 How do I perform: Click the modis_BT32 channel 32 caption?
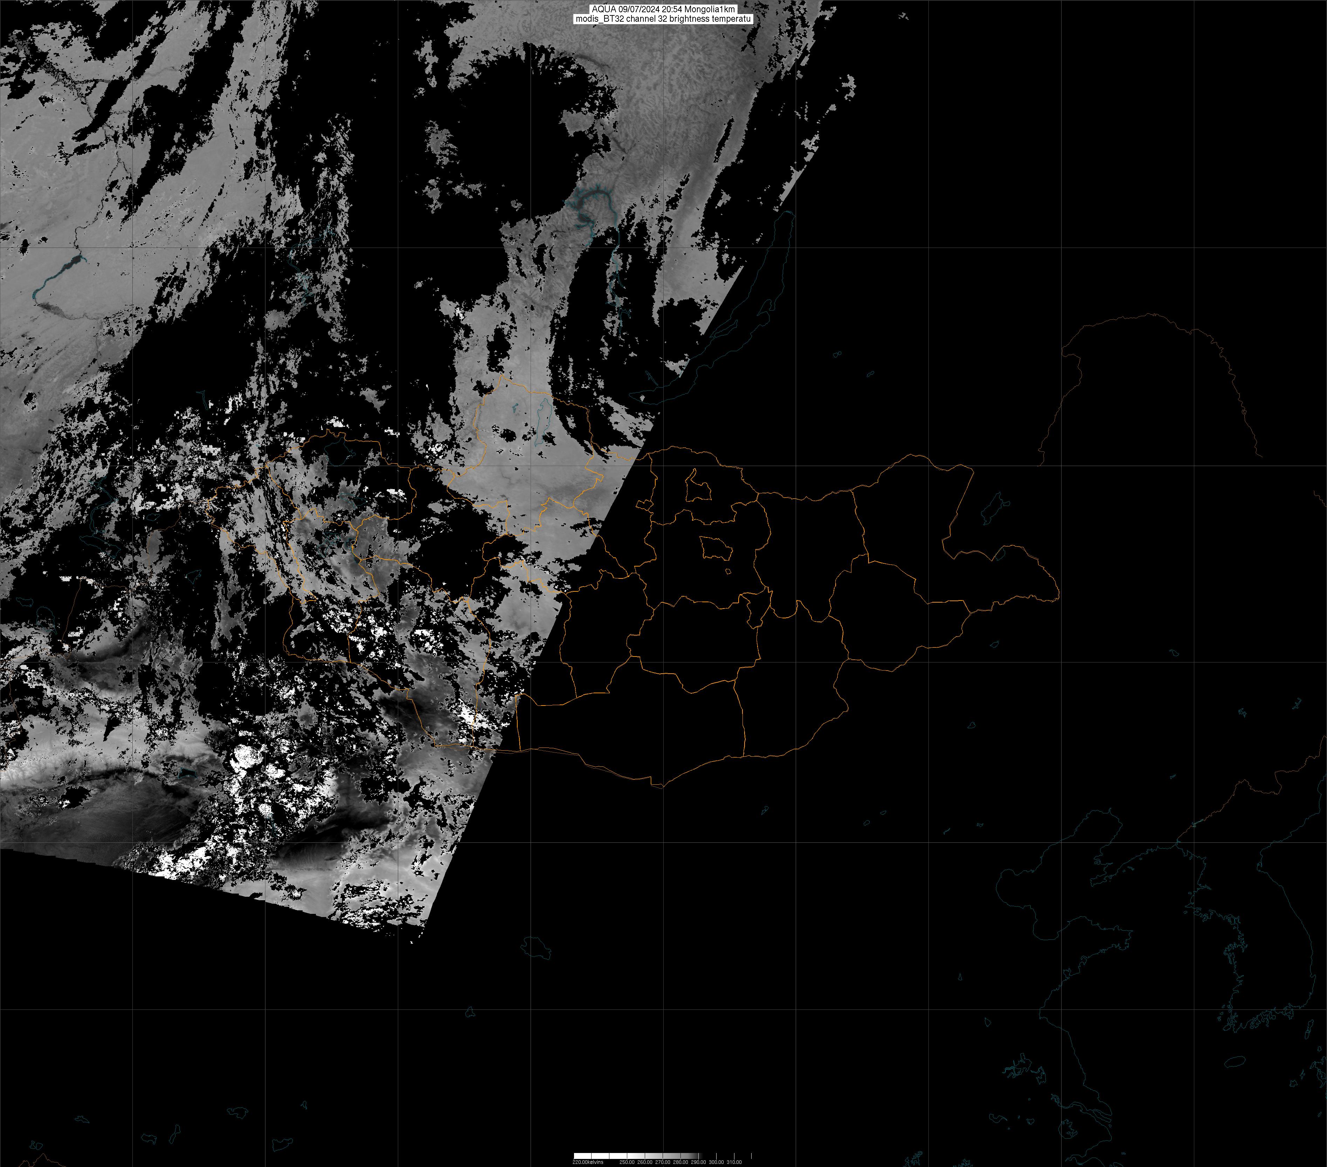click(663, 19)
